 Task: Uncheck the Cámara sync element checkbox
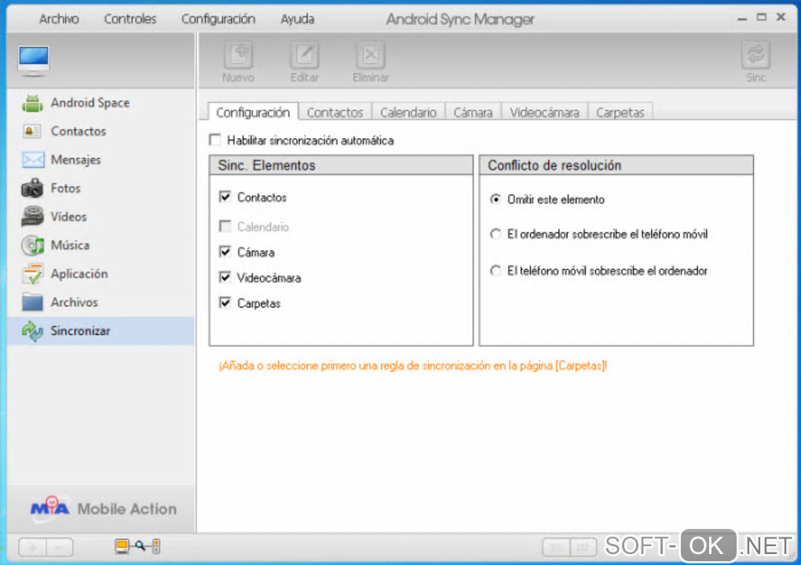click(225, 252)
